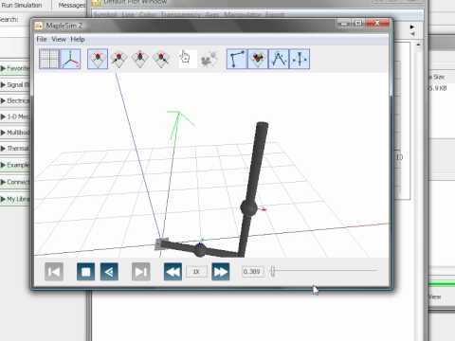Toggle the markers toolbar button at the right end
The width and height of the screenshot is (455, 341).
300,59
